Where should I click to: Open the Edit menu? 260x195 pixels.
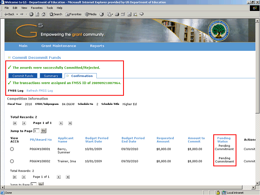pos(15,8)
